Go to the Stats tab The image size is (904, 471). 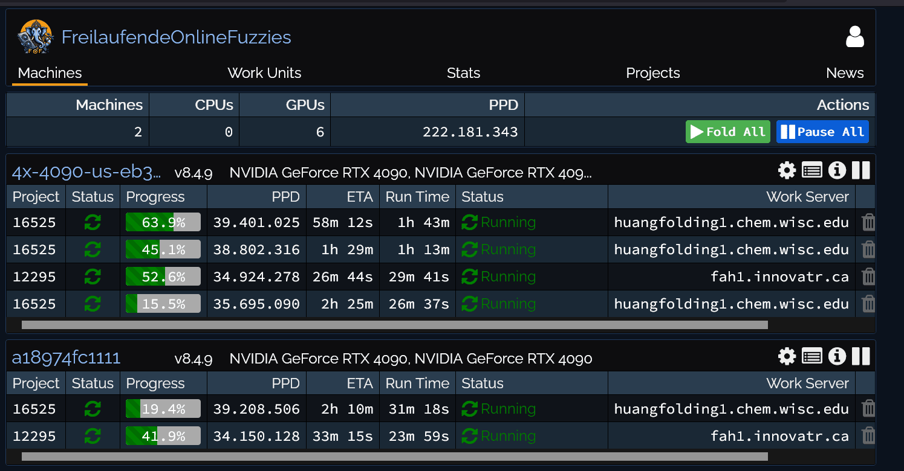[463, 73]
